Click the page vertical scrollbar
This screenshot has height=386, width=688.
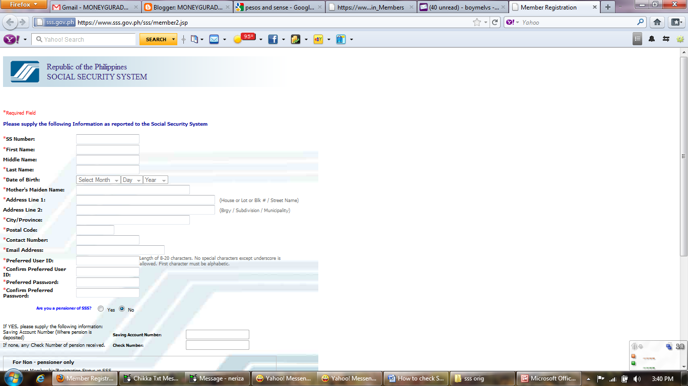(x=683, y=156)
